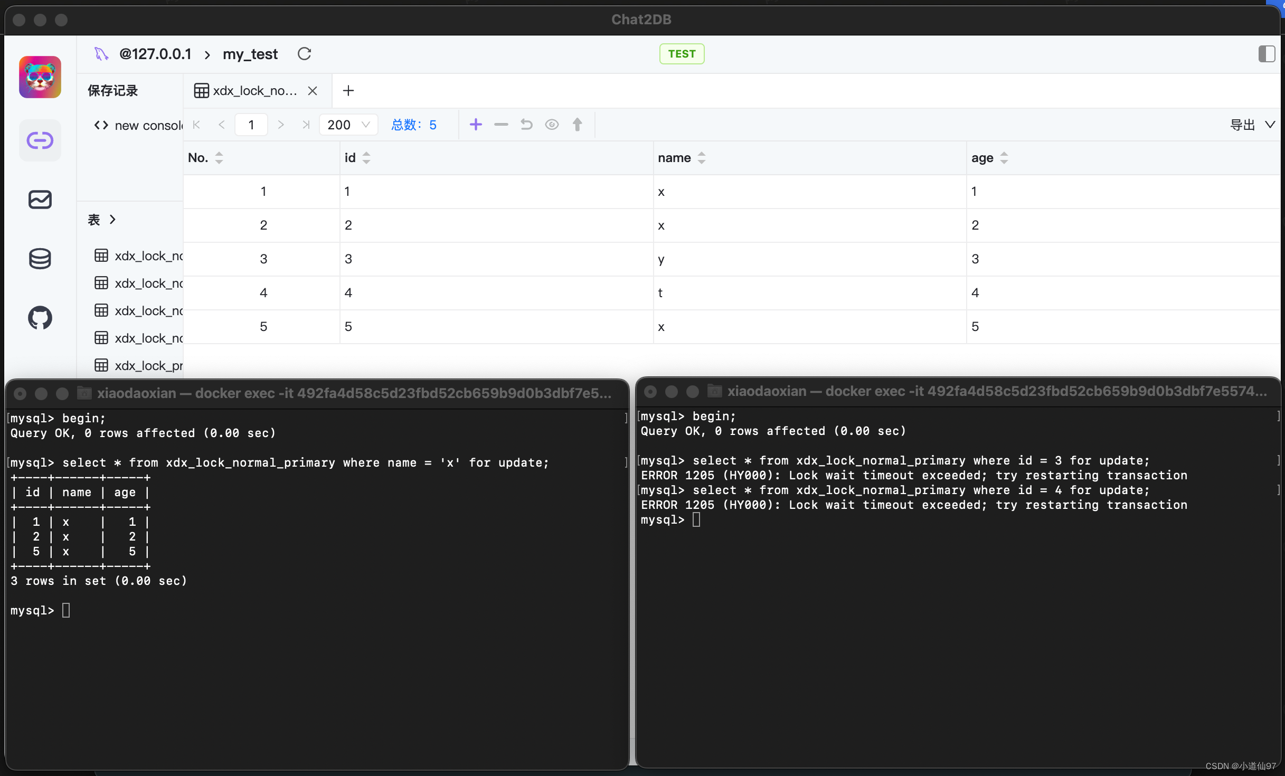
Task: Click the 总数: 5 total count label
Action: [414, 125]
